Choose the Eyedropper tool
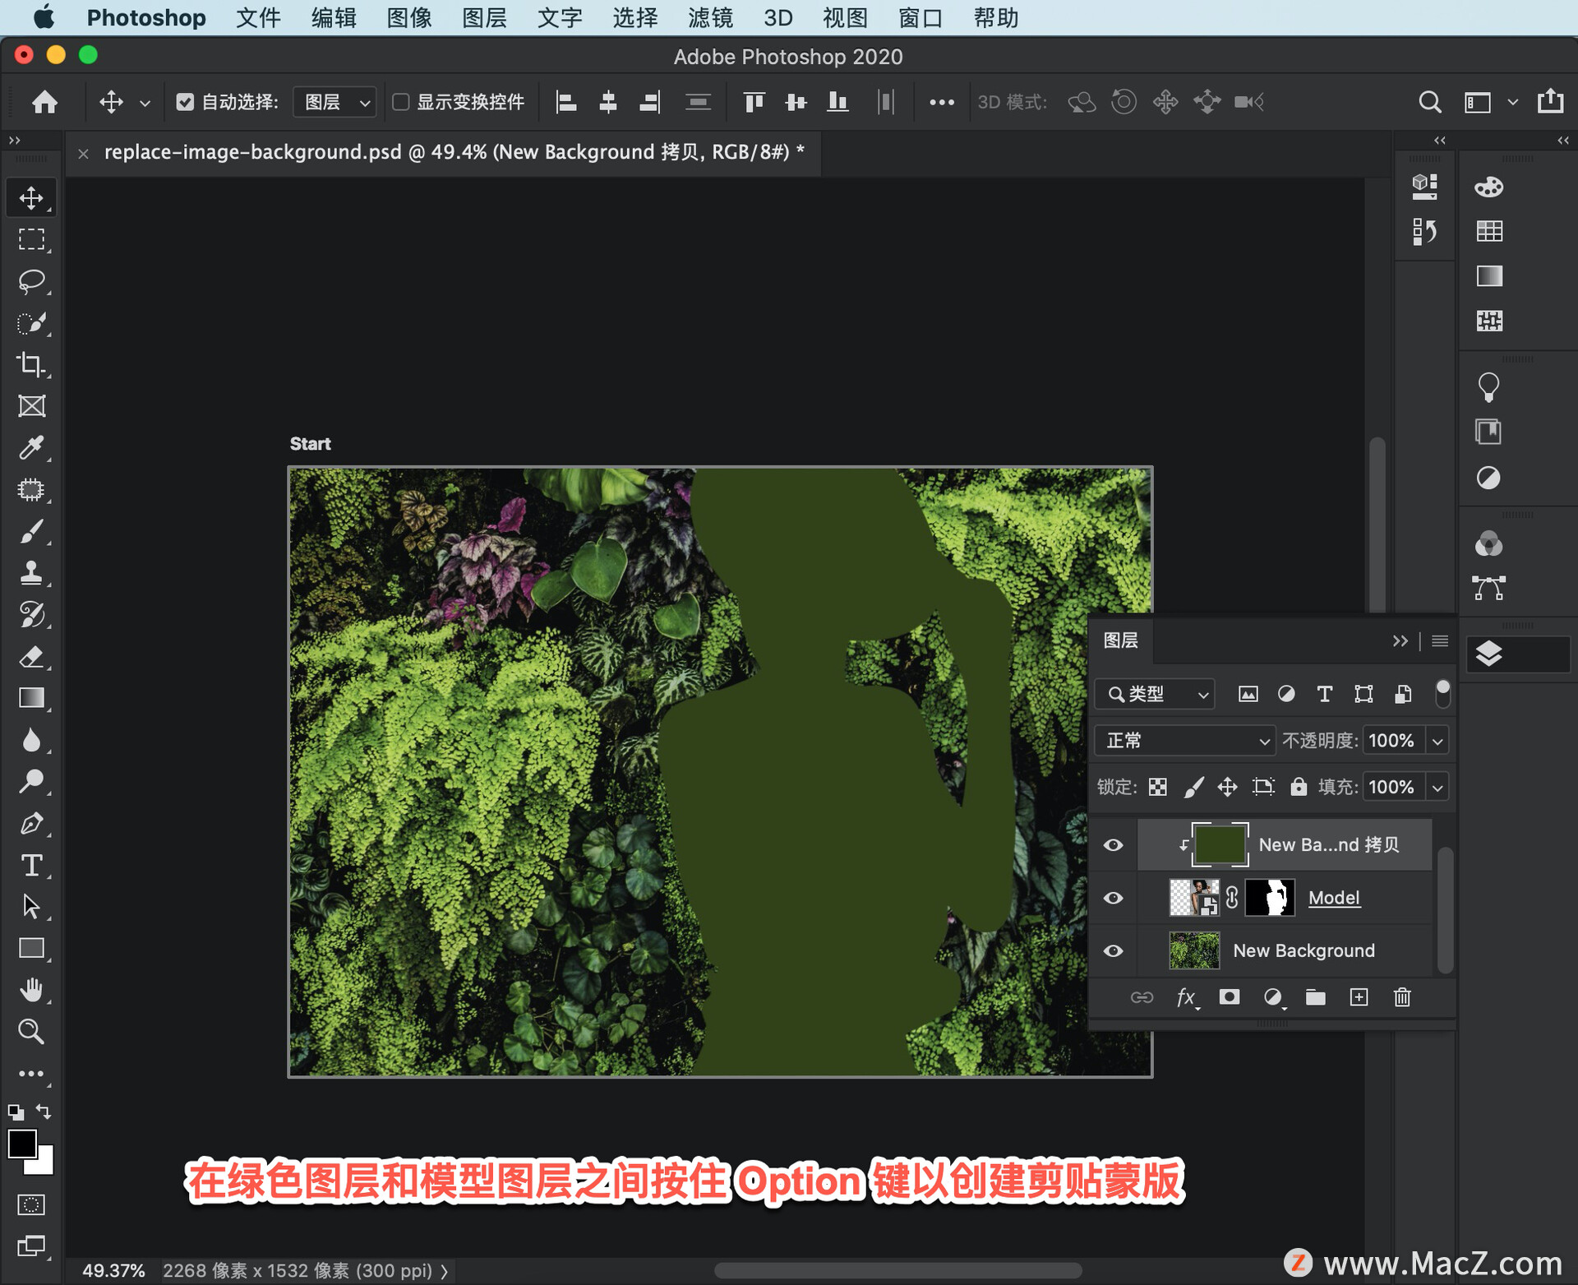 [x=31, y=448]
